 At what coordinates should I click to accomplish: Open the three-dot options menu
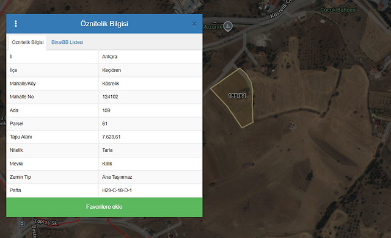point(16,24)
